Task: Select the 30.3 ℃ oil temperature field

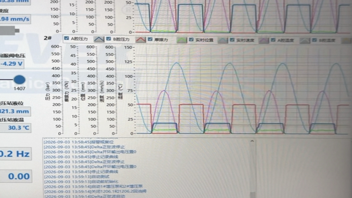Action: pos(15,128)
